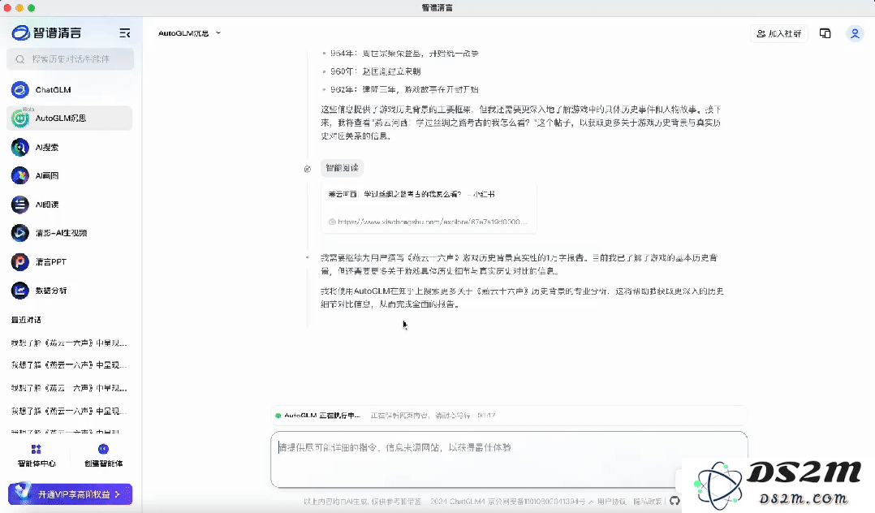This screenshot has height=513, width=875.
Task: Click the 开通VIP享高阶权益 button
Action: 71,494
